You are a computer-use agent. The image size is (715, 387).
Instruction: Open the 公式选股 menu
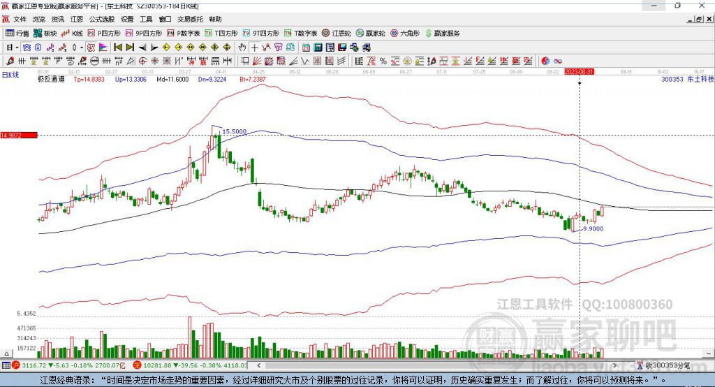pyautogui.click(x=102, y=19)
